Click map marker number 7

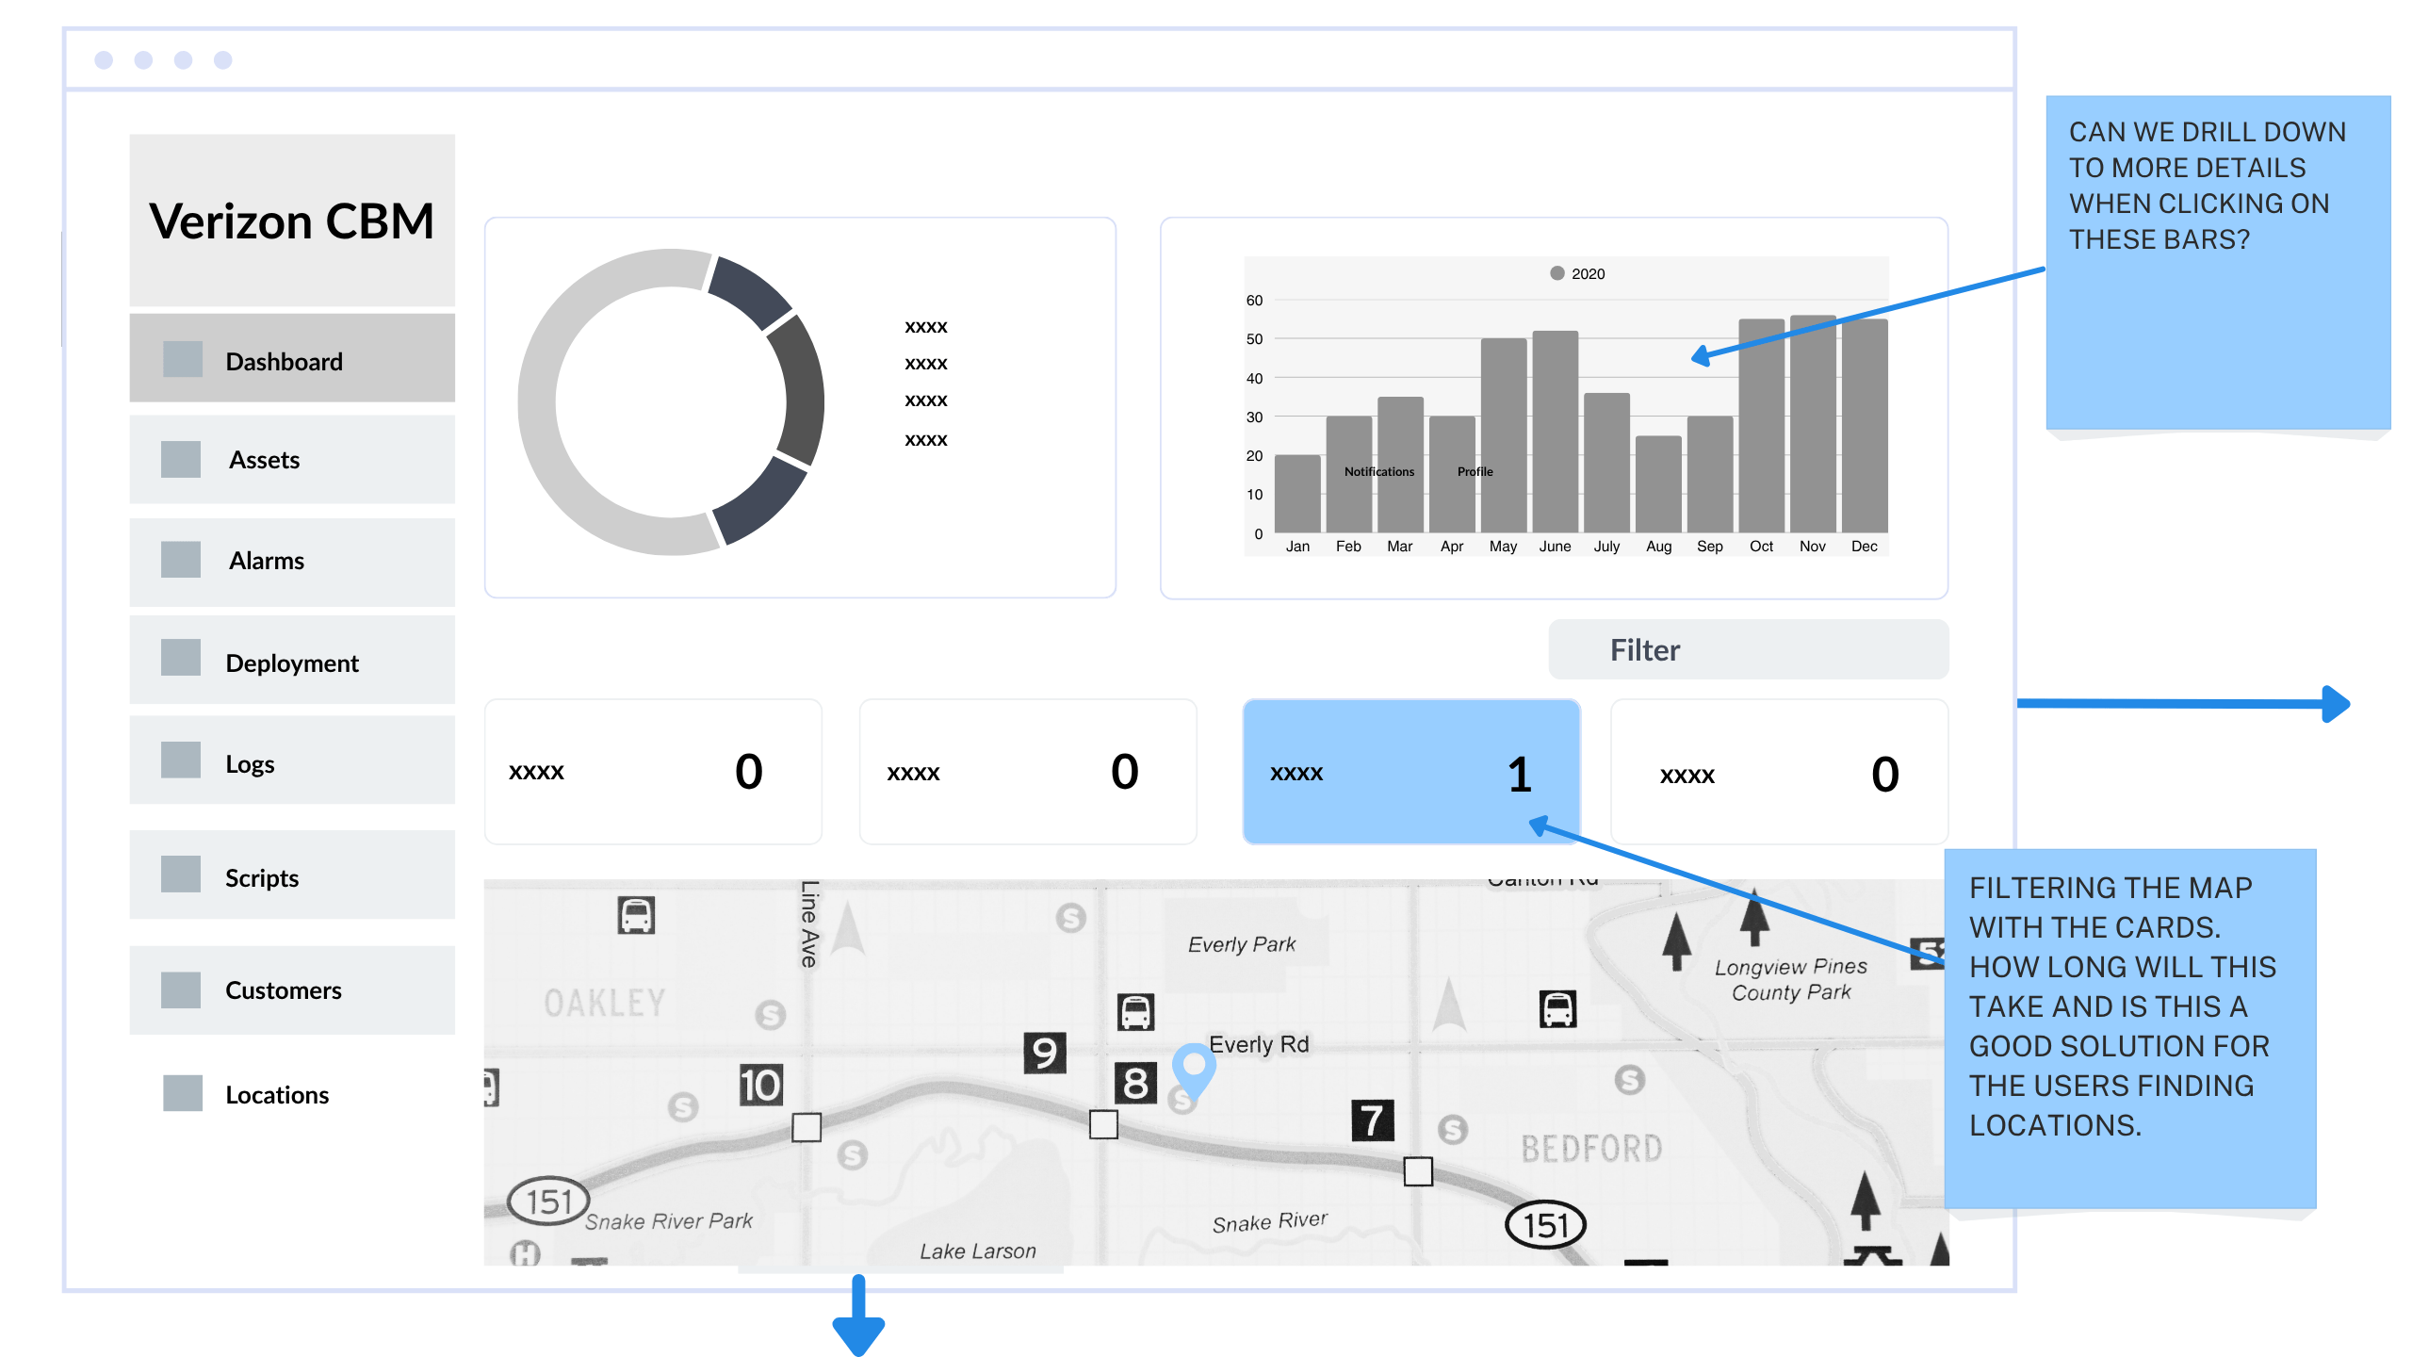point(1372,1120)
